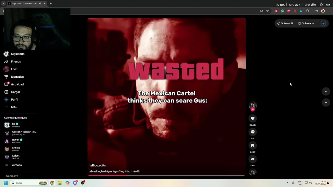Open the Windows Start menu
This screenshot has width=333, height=187.
coord(5,183)
